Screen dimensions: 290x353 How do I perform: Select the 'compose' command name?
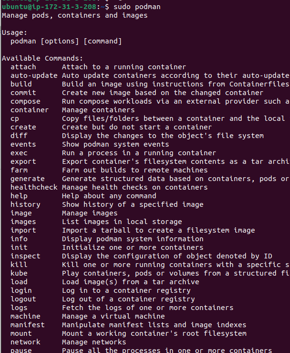pyautogui.click(x=25, y=101)
